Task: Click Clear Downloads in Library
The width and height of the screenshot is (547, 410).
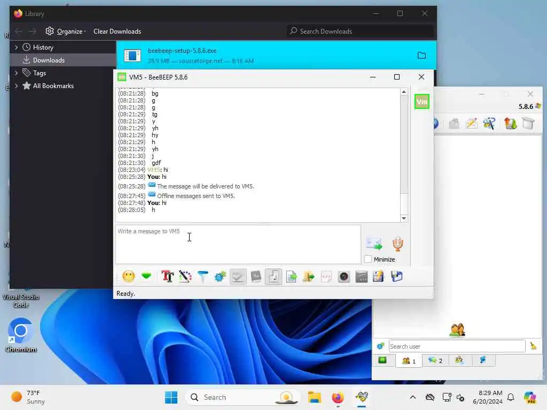Action: point(117,31)
